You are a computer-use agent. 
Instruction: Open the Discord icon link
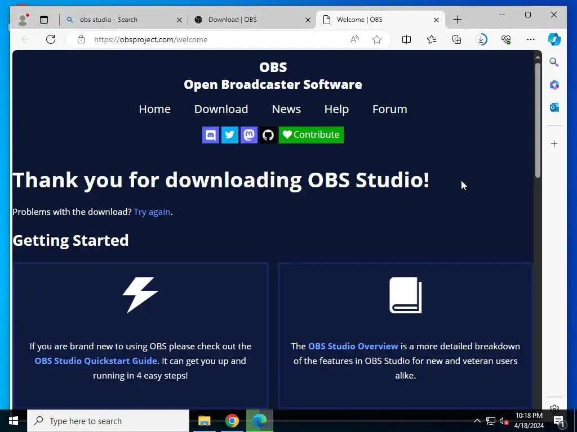pyautogui.click(x=211, y=135)
